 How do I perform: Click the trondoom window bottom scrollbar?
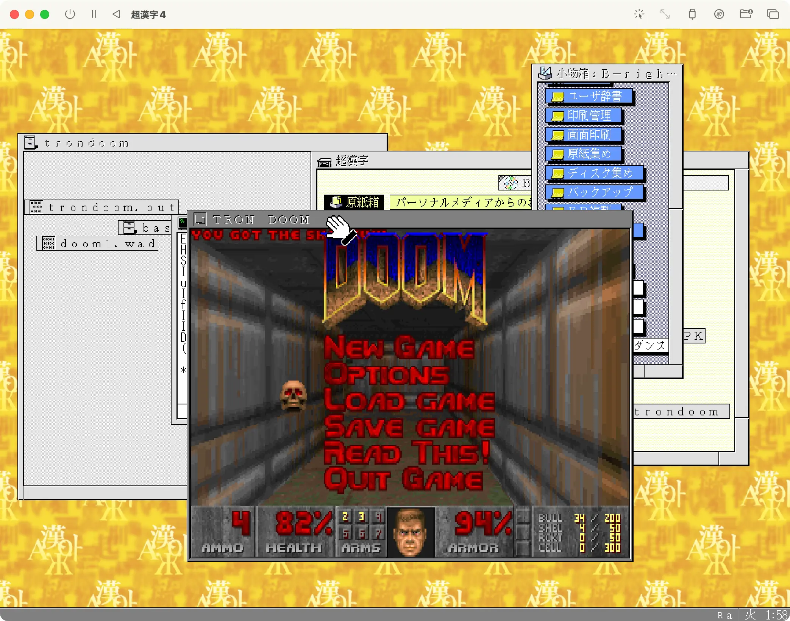105,493
